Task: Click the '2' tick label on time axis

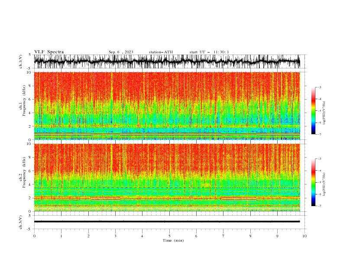Action: [x=88, y=236]
